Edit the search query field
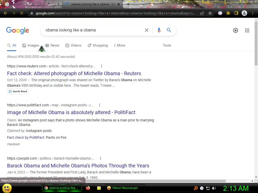258x193 pixels. click(94, 30)
